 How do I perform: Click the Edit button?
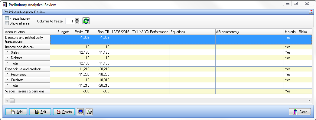click(40, 112)
